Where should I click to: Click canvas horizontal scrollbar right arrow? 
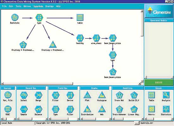coord(140,84)
